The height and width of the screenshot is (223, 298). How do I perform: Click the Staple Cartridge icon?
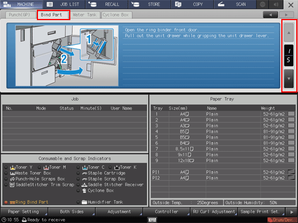(85, 174)
